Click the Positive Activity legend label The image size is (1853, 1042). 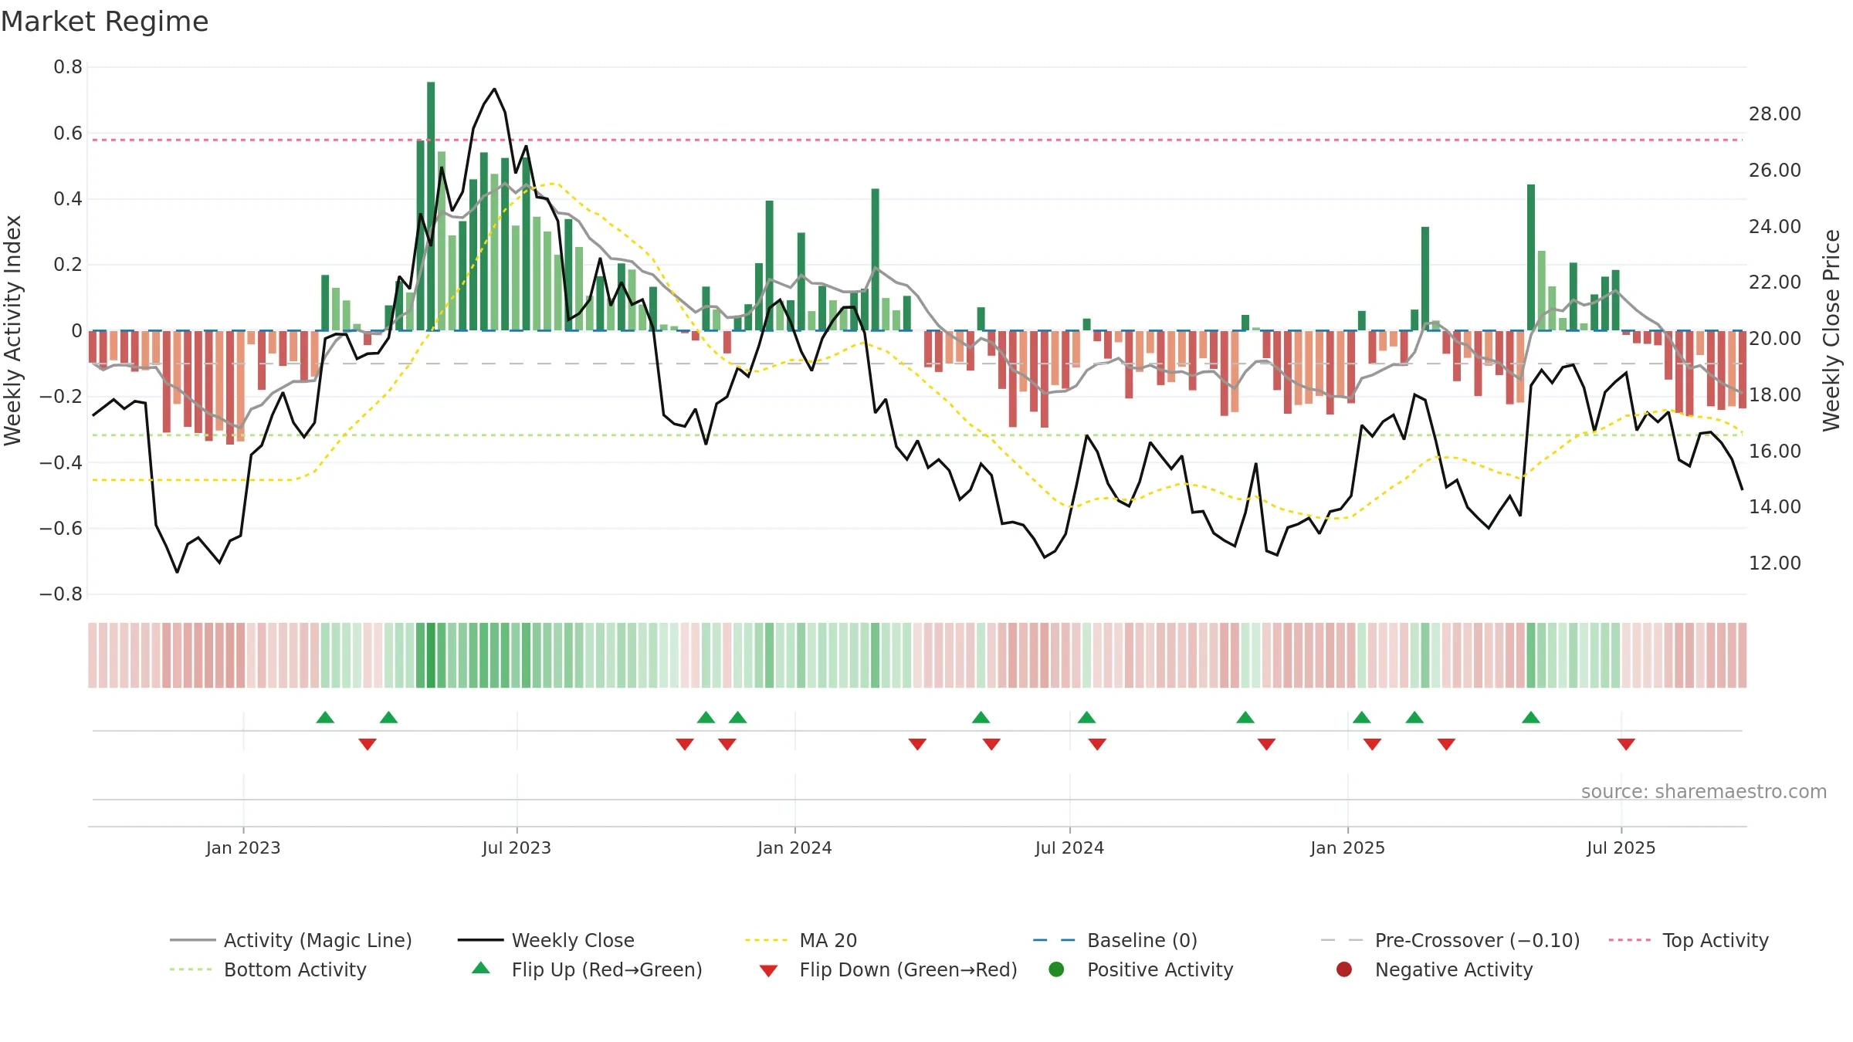[x=1160, y=969]
